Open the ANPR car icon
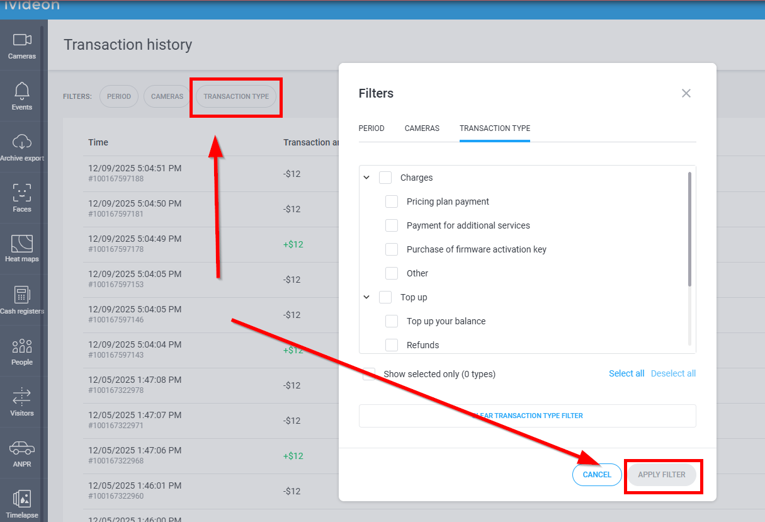 (x=22, y=448)
